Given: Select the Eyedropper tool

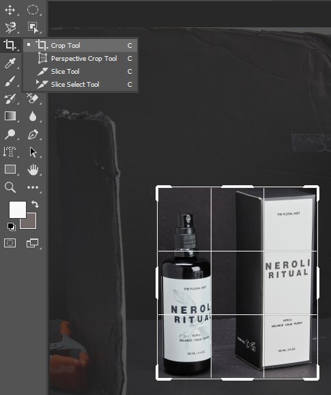Looking at the screenshot, I should (x=10, y=63).
